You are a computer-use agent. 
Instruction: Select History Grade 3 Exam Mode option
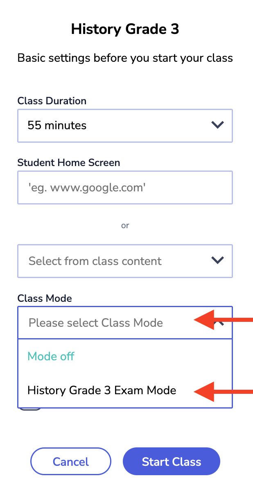[102, 390]
